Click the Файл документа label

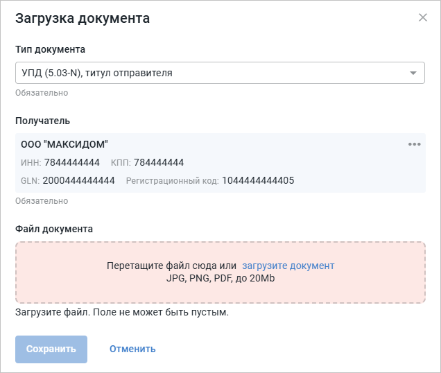54,228
